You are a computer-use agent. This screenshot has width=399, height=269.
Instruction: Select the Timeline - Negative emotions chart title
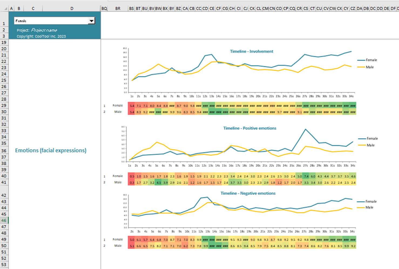[248, 193]
